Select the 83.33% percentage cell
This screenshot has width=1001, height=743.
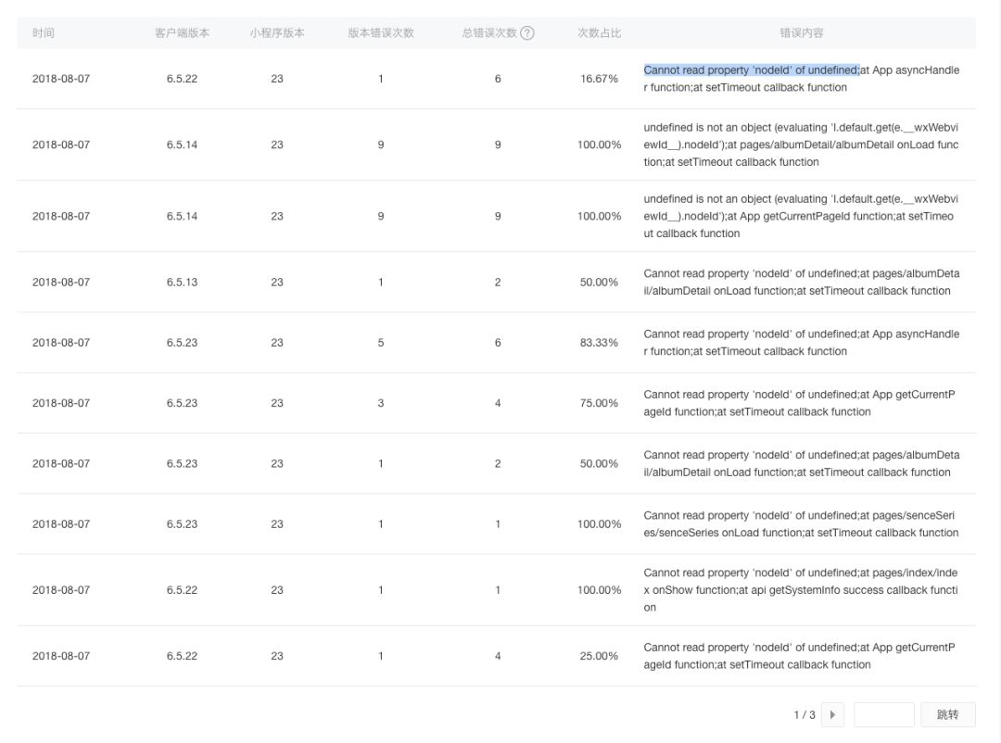[599, 342]
